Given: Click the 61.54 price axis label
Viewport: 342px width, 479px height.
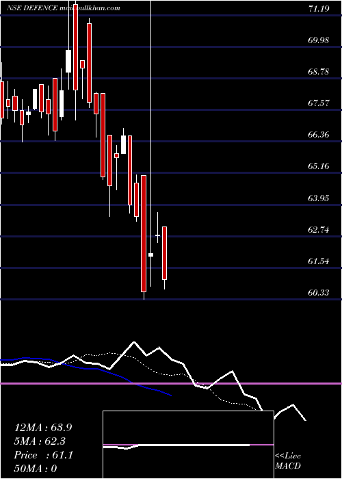Looking at the screenshot, I should [x=319, y=261].
